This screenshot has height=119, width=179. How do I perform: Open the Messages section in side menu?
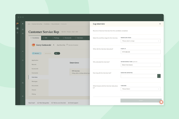click(x=35, y=81)
